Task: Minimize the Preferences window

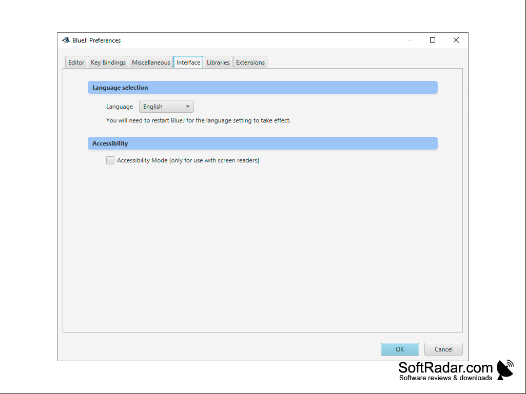Action: coord(410,40)
